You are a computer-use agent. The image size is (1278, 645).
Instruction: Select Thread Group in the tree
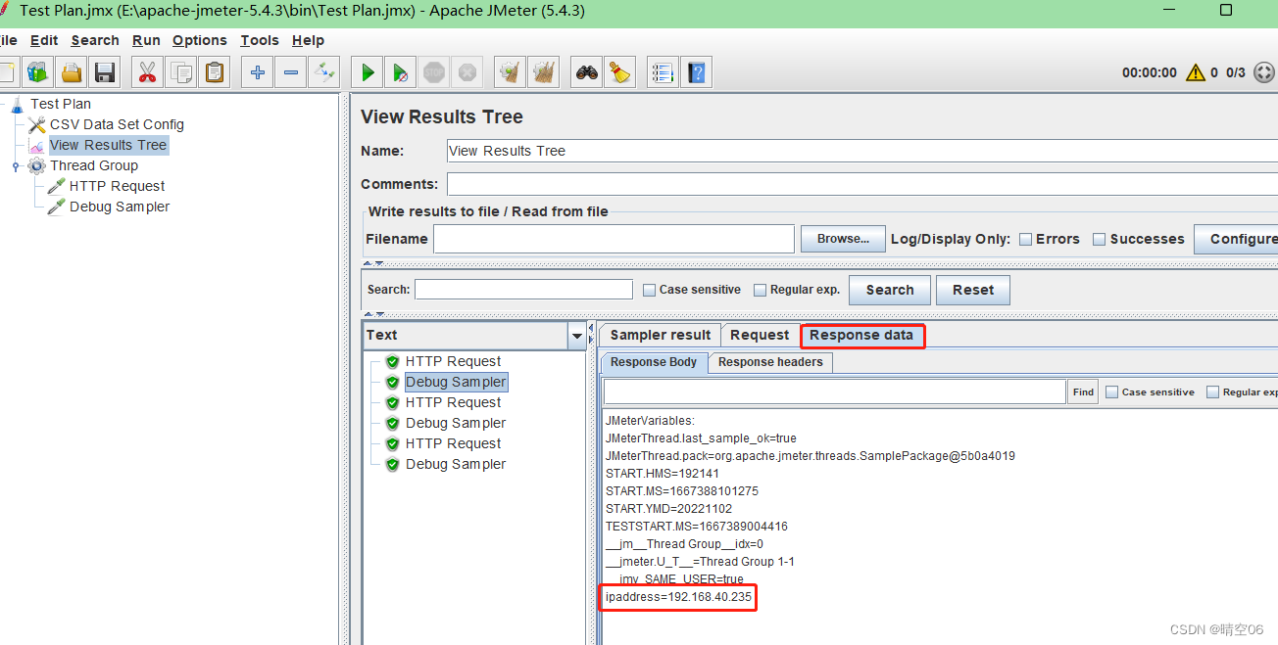(94, 165)
